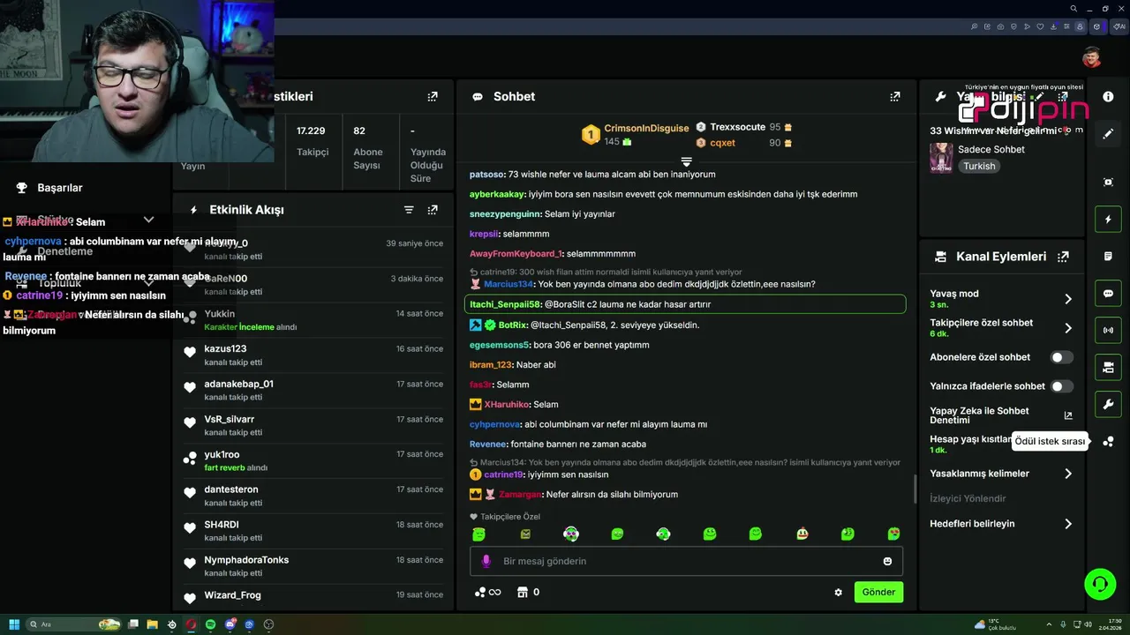Click the first green emote in emote row
The width and height of the screenshot is (1130, 635).
tap(478, 534)
